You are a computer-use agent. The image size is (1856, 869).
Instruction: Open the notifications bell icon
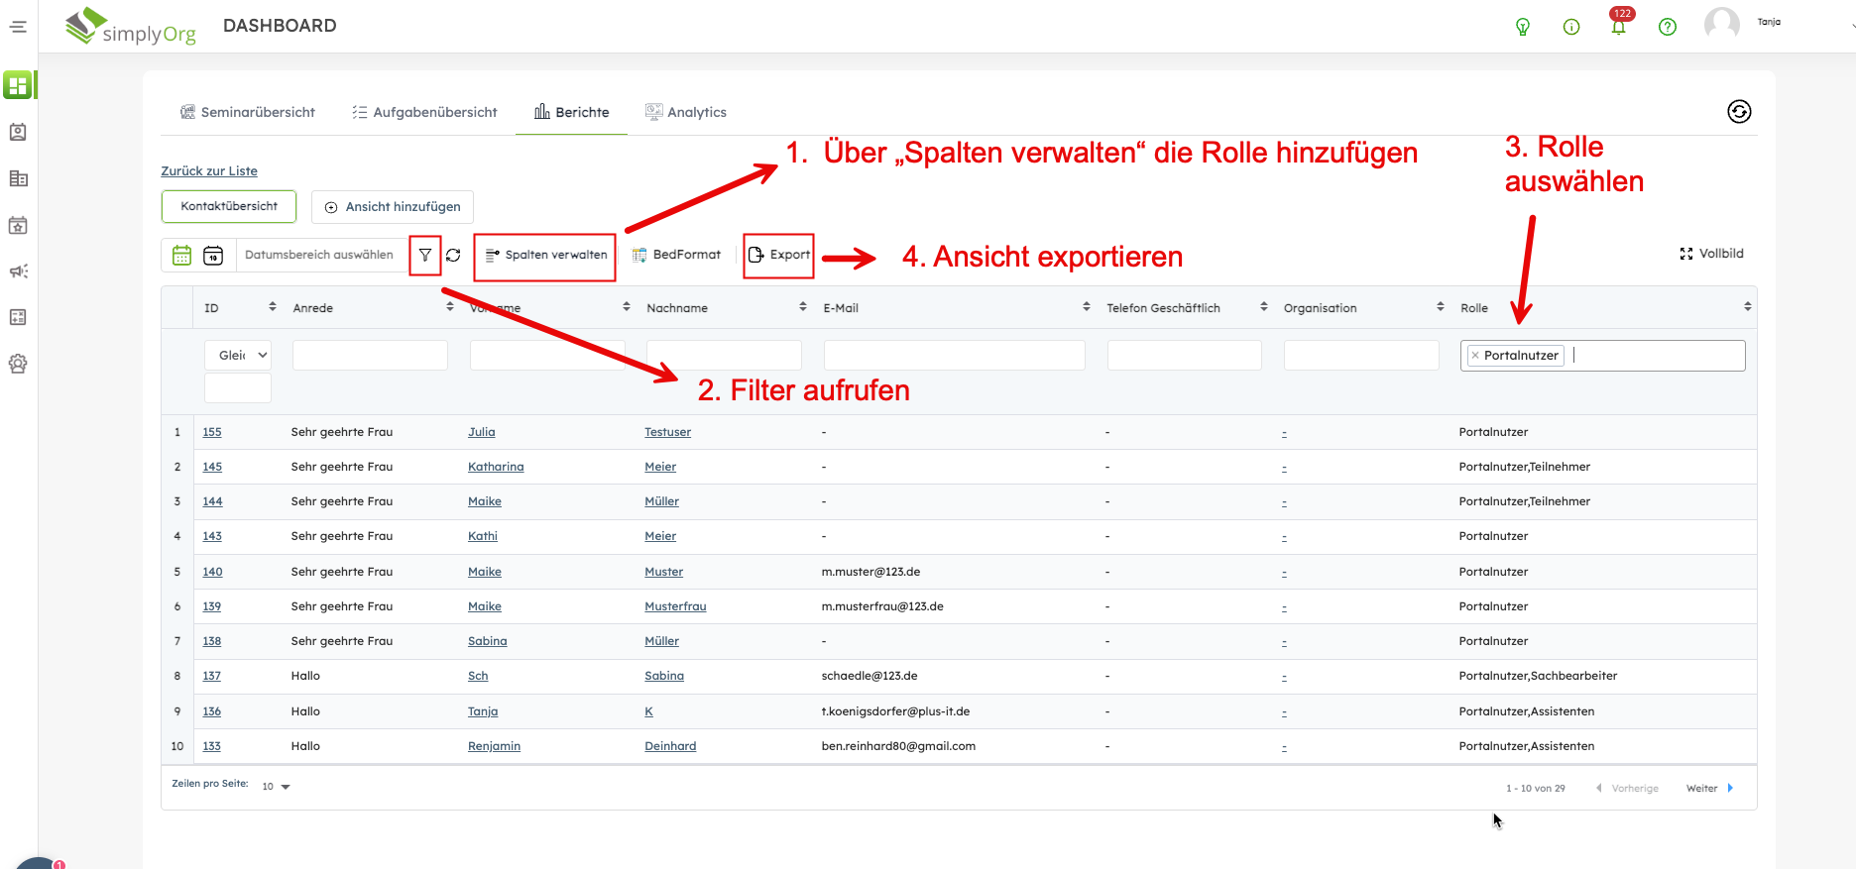click(1618, 27)
